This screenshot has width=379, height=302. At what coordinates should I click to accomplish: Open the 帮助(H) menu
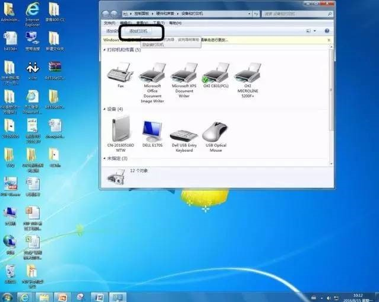coord(175,23)
